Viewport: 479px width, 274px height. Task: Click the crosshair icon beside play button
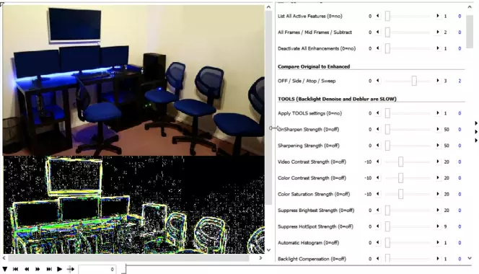coord(71,269)
